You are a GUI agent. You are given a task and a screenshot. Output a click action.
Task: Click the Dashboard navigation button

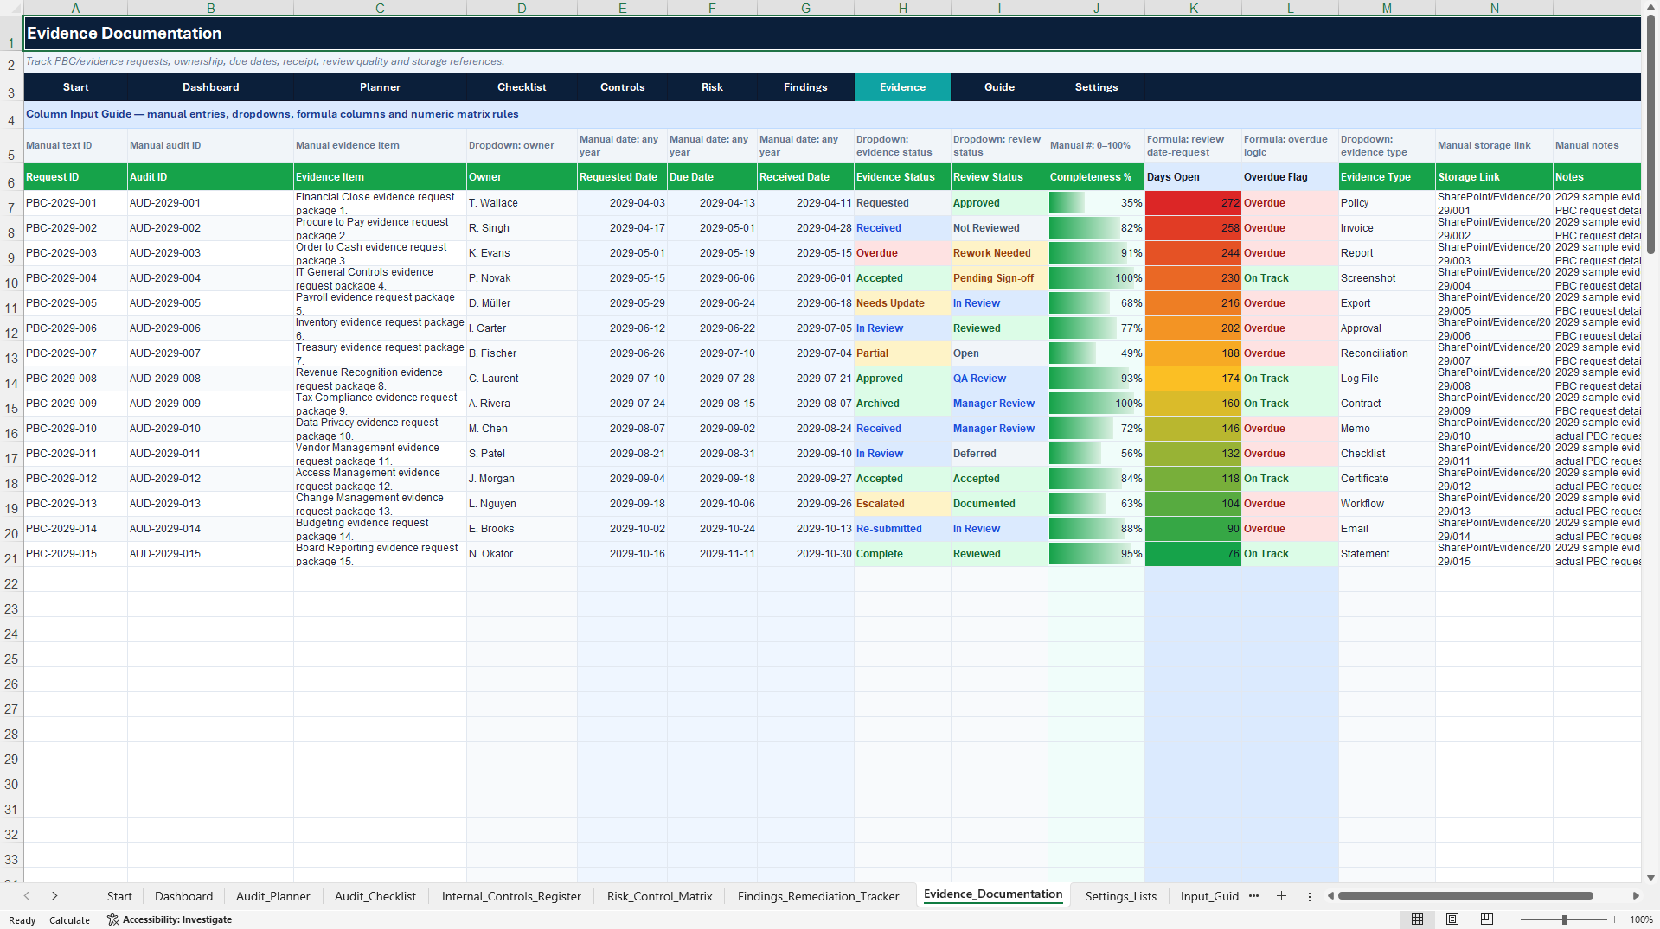click(210, 87)
